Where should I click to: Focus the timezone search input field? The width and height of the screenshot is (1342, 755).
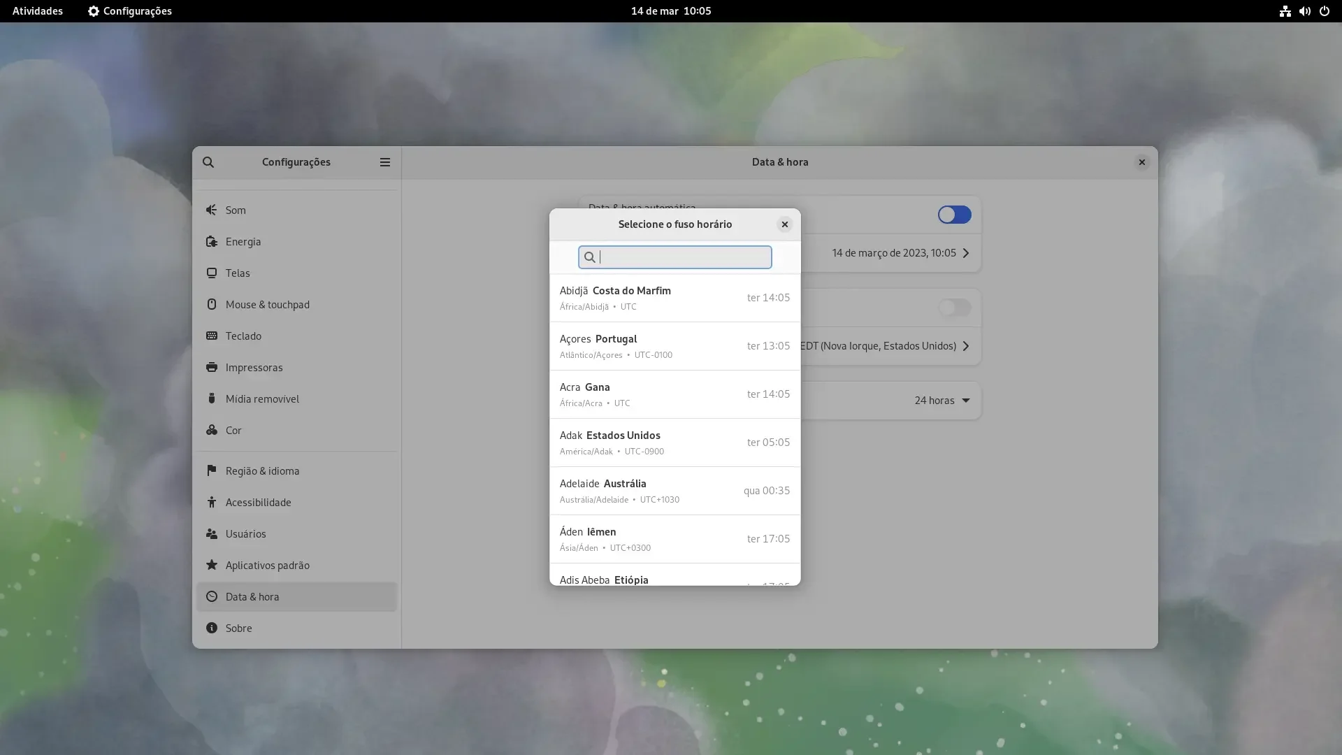point(674,257)
